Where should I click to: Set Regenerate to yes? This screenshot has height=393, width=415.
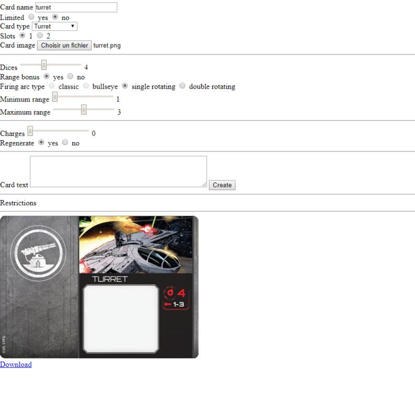click(x=41, y=143)
